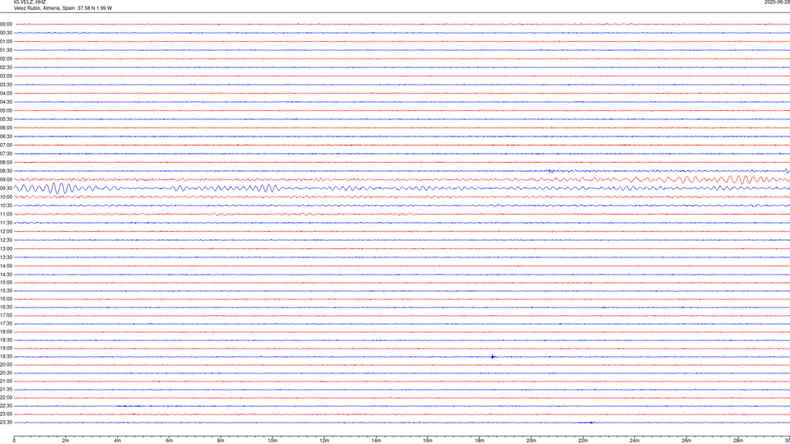The image size is (790, 444).
Task: Select the 18:00 trace time label
Action: click(x=6, y=331)
